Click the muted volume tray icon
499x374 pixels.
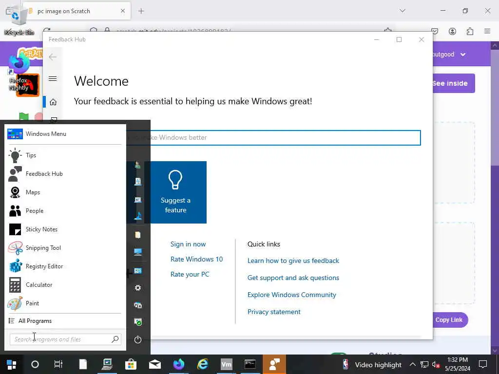436,365
